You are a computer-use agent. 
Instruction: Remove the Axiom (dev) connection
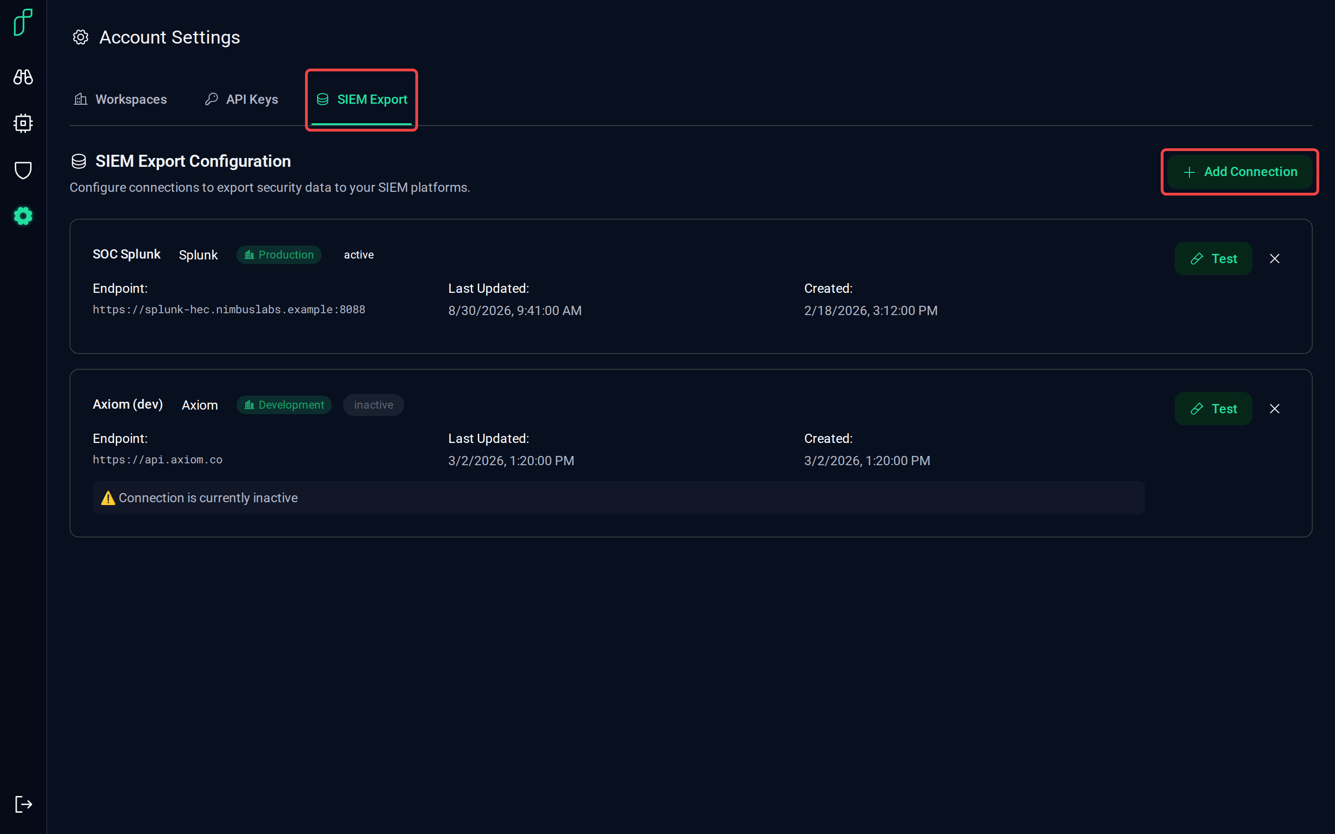click(x=1274, y=409)
